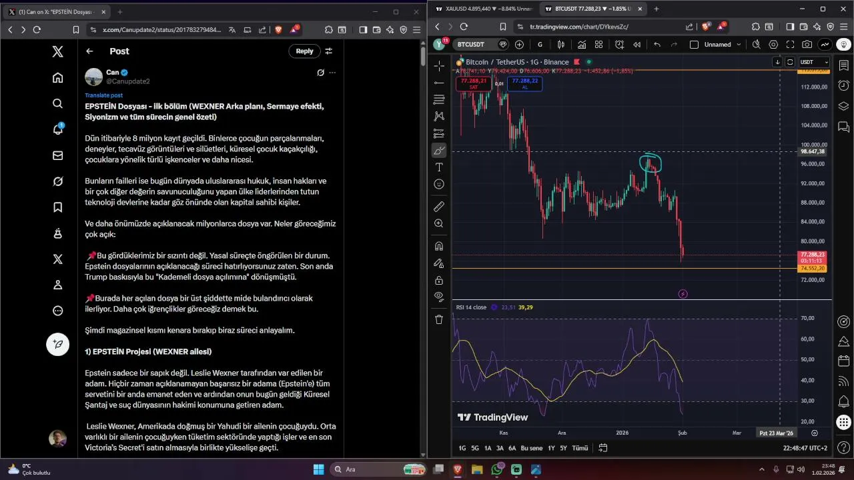Select the 1G date range

pos(462,448)
